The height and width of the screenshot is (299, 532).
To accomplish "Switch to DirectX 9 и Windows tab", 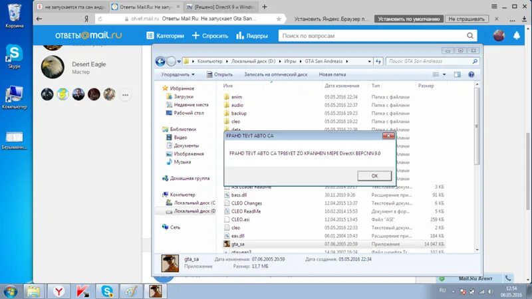I will point(221,7).
